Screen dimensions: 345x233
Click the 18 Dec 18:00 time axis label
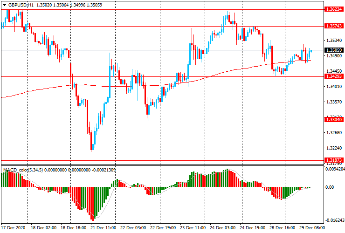74,227
